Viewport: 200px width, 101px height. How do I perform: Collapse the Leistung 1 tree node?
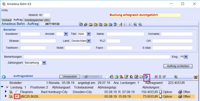click(2, 87)
